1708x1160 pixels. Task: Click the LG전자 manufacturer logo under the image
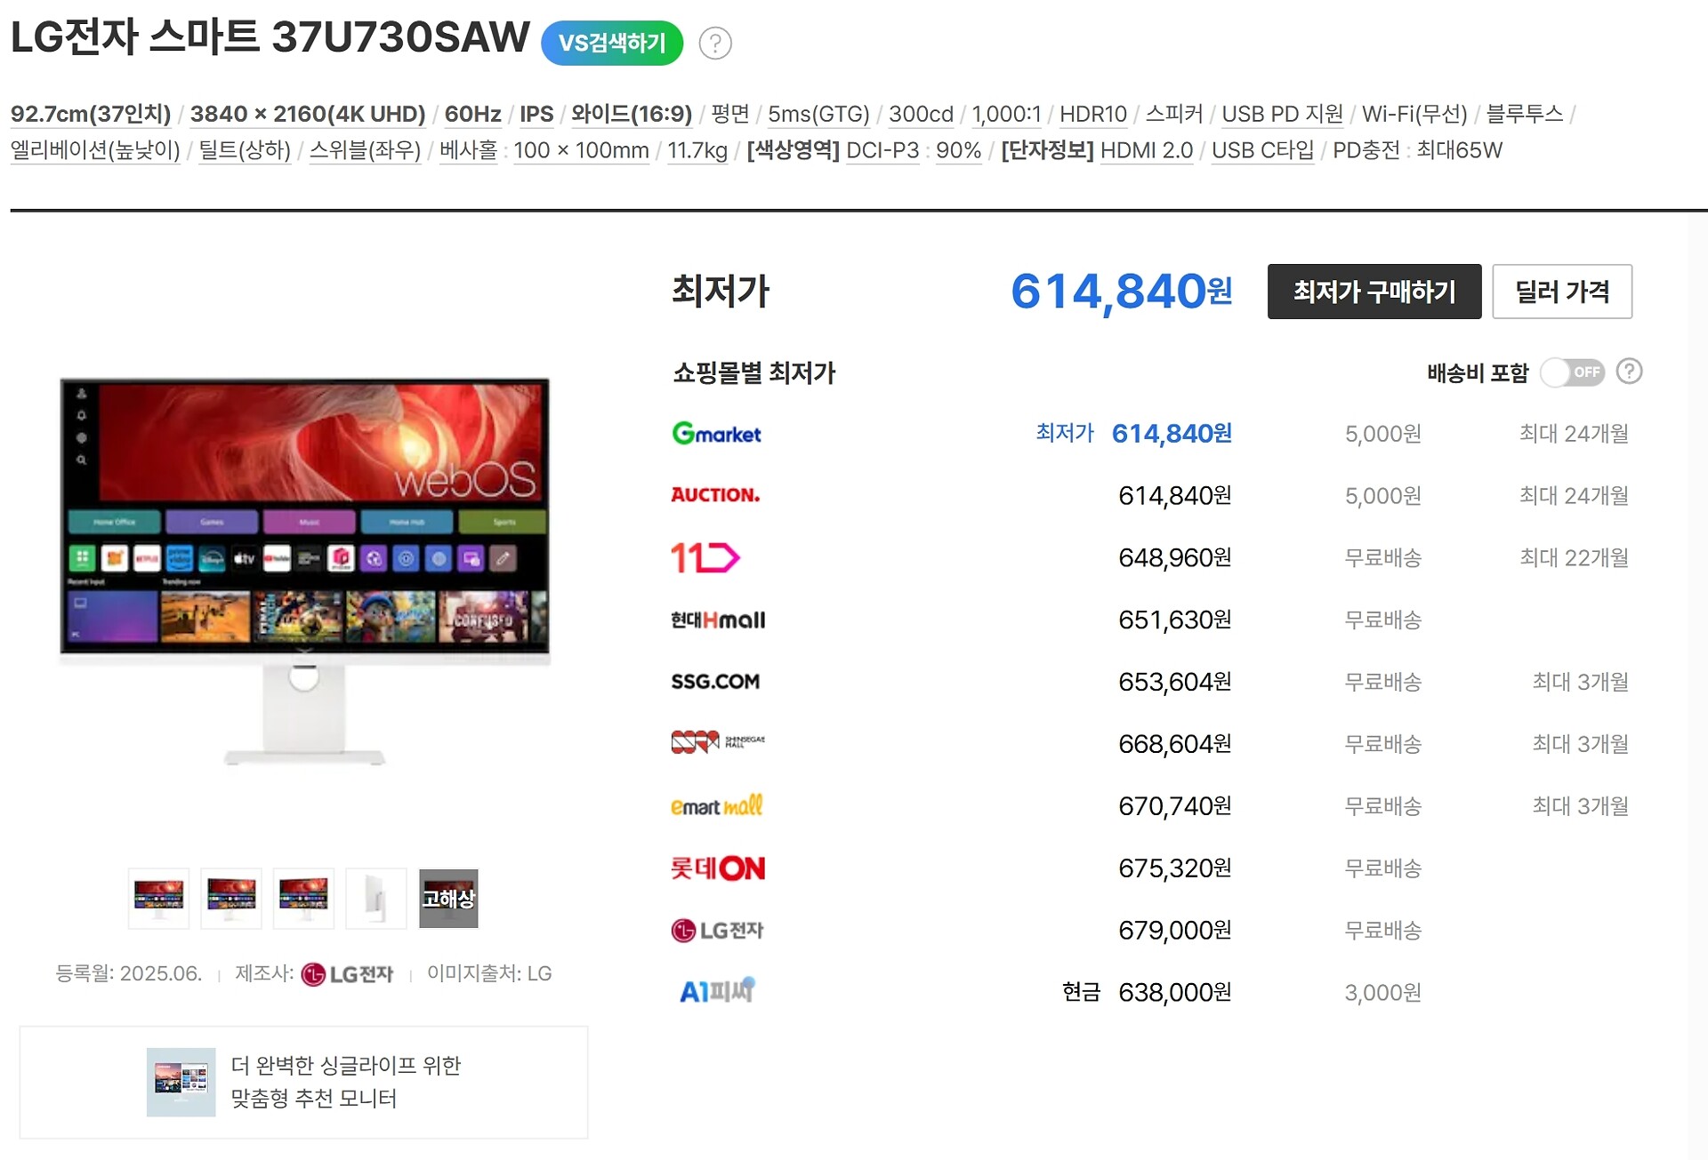pos(348,974)
